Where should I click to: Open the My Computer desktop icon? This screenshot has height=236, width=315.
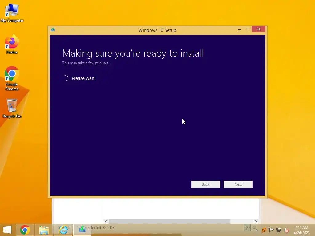12,13
